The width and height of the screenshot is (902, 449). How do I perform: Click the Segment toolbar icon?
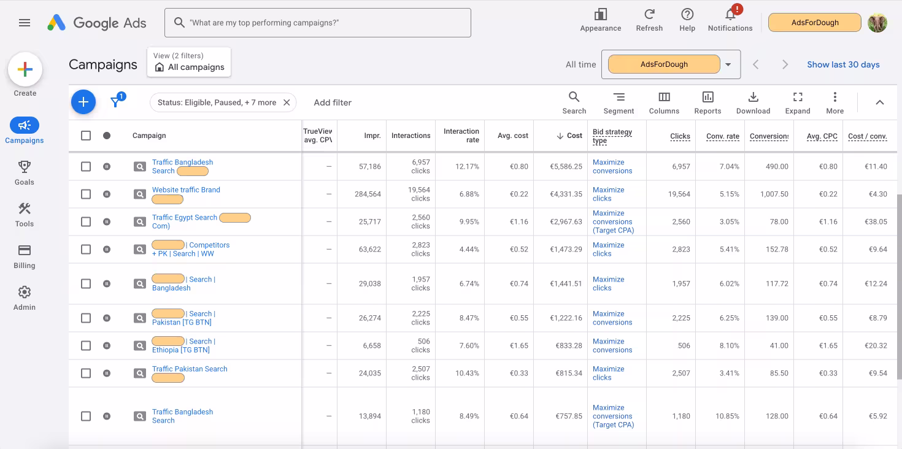[619, 97]
